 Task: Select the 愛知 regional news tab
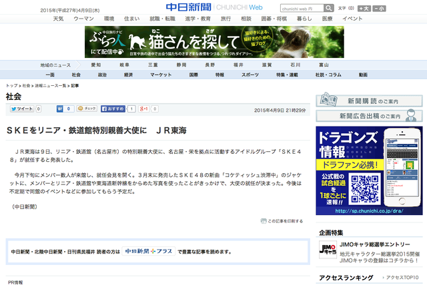point(96,65)
